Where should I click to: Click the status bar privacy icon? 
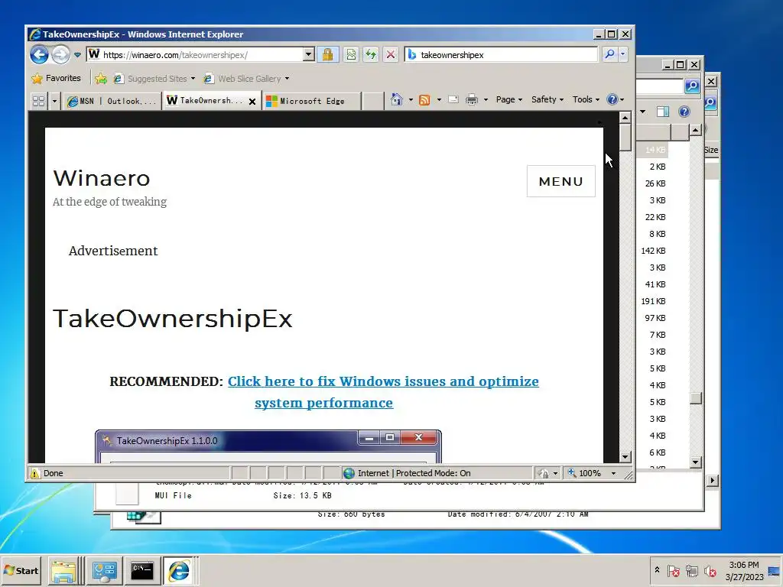547,473
